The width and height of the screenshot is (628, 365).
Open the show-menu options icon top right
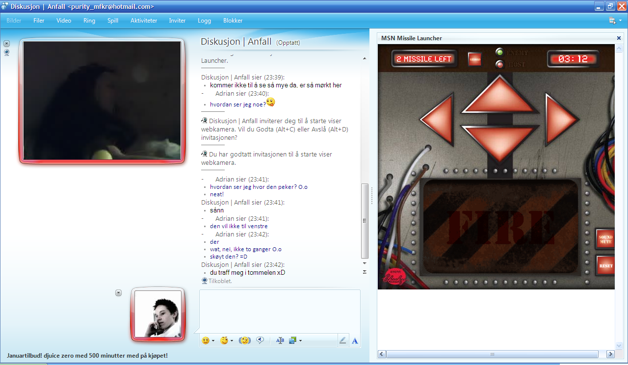point(615,21)
